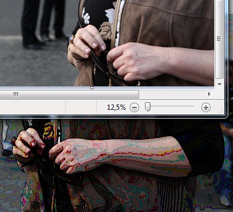Click the empty horizontal scrollbar track beside the thumb
The width and height of the screenshot is (233, 212).
(x=173, y=95)
